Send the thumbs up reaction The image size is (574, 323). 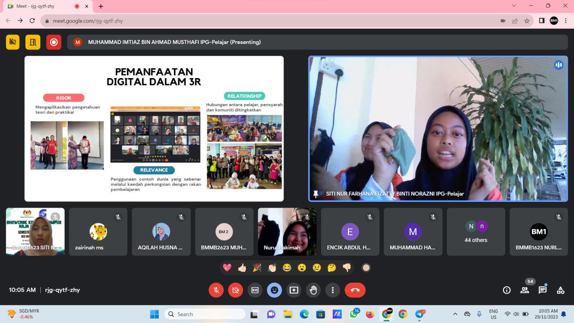pos(242,268)
